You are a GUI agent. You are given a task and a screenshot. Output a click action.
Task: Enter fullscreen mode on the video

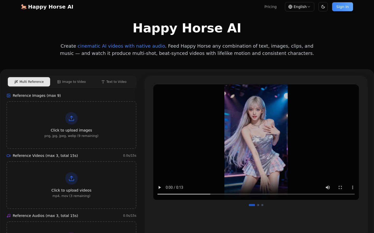click(x=340, y=187)
